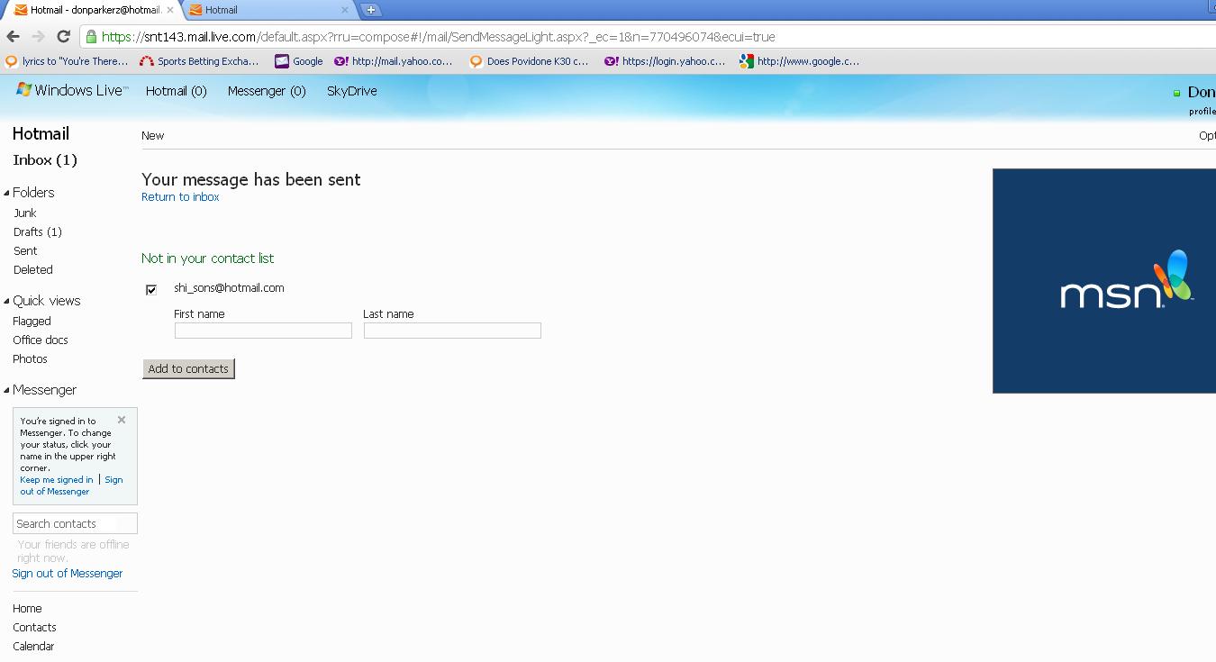Click the Return to inbox link
The height and width of the screenshot is (662, 1216).
coord(180,197)
